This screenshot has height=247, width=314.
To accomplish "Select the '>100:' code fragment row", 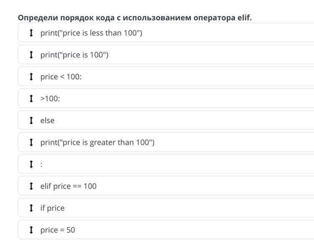I will coord(167,98).
